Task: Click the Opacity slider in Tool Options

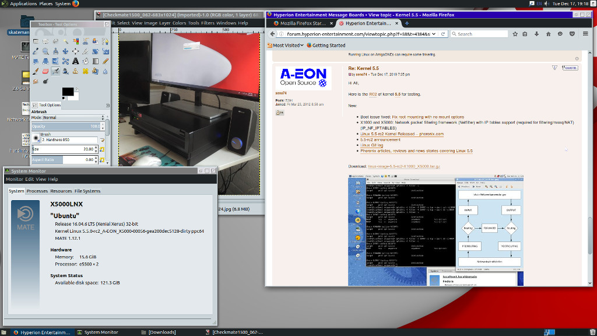Action: click(68, 126)
